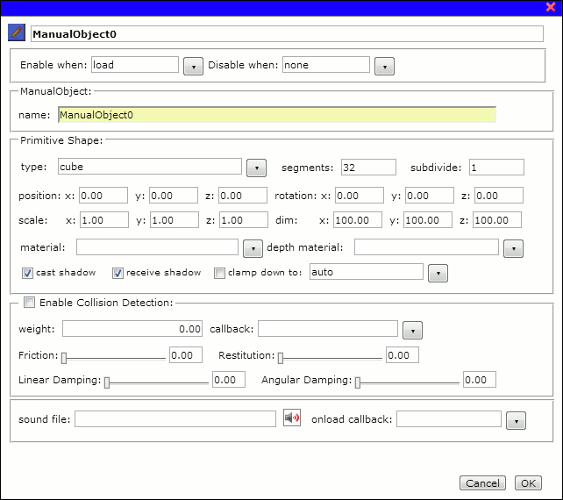Screen dimensions: 563x500
Task: Edit the subdivide field showing 1
Action: [x=496, y=168]
